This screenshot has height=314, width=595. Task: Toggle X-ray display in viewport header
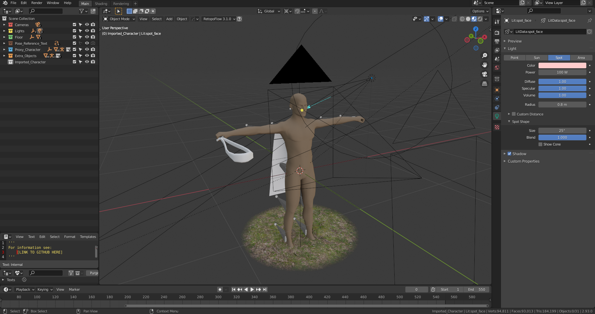click(454, 19)
